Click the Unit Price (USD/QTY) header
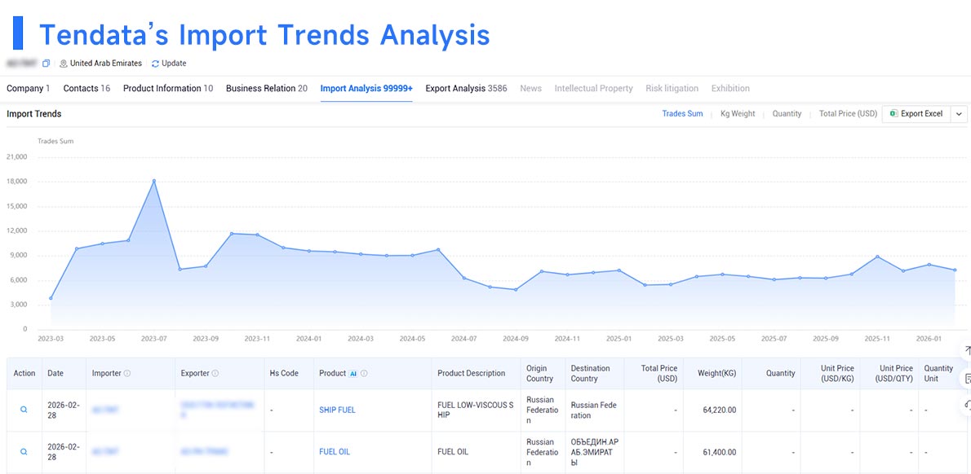Image resolution: width=971 pixels, height=474 pixels. tap(896, 373)
